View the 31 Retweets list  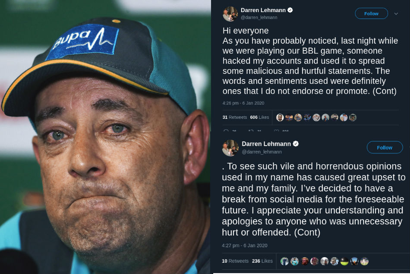(234, 118)
